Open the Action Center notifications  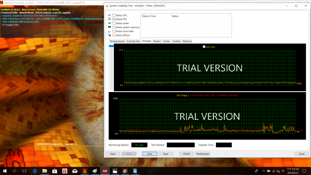(x=305, y=171)
